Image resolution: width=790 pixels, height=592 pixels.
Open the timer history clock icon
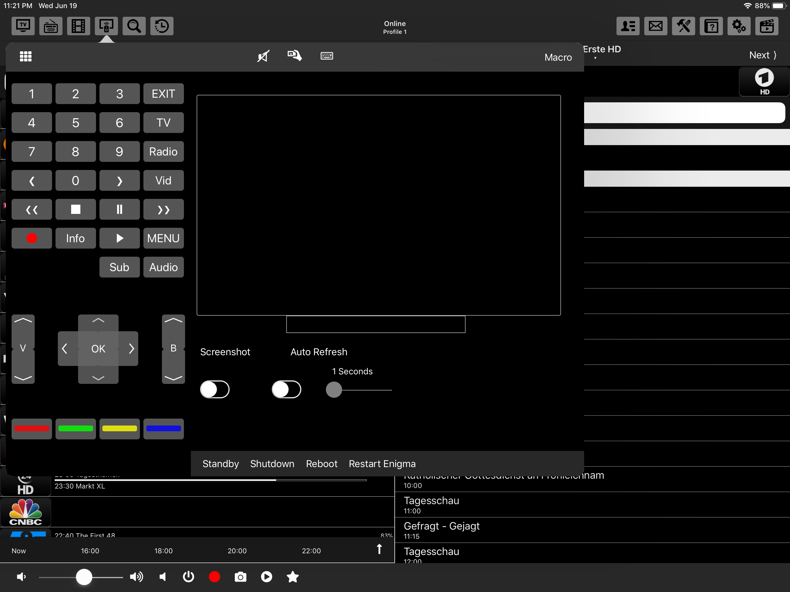pyautogui.click(x=162, y=26)
